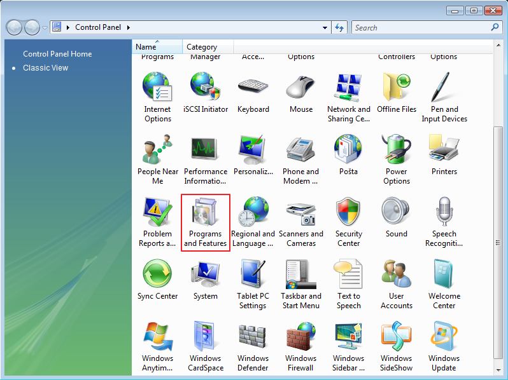Expand breadcrumb arrow after Control Panel
This screenshot has height=380, width=508.
[128, 28]
